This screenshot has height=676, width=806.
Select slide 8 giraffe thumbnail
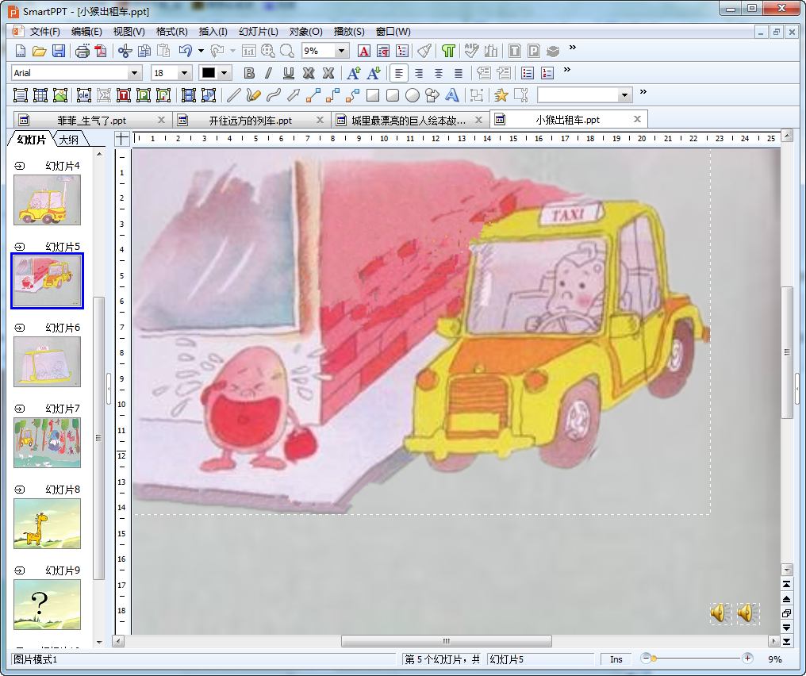tap(47, 524)
